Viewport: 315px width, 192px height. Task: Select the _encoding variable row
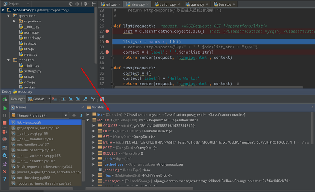click(198, 170)
